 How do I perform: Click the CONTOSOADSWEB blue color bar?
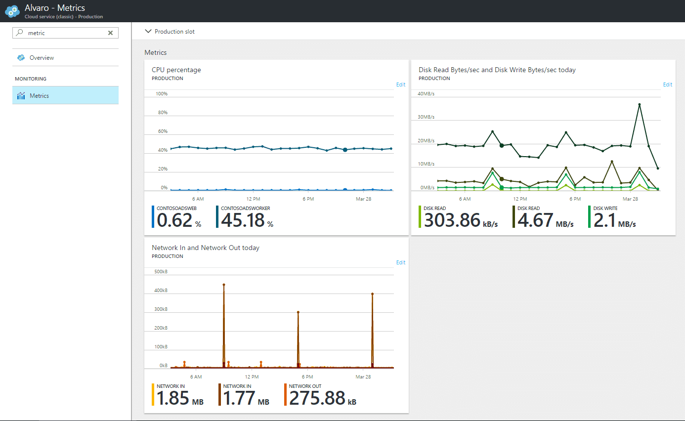(153, 216)
